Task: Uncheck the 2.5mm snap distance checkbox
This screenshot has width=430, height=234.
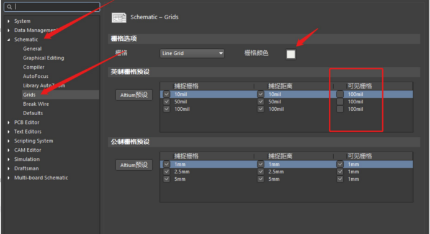Action: pyautogui.click(x=261, y=171)
